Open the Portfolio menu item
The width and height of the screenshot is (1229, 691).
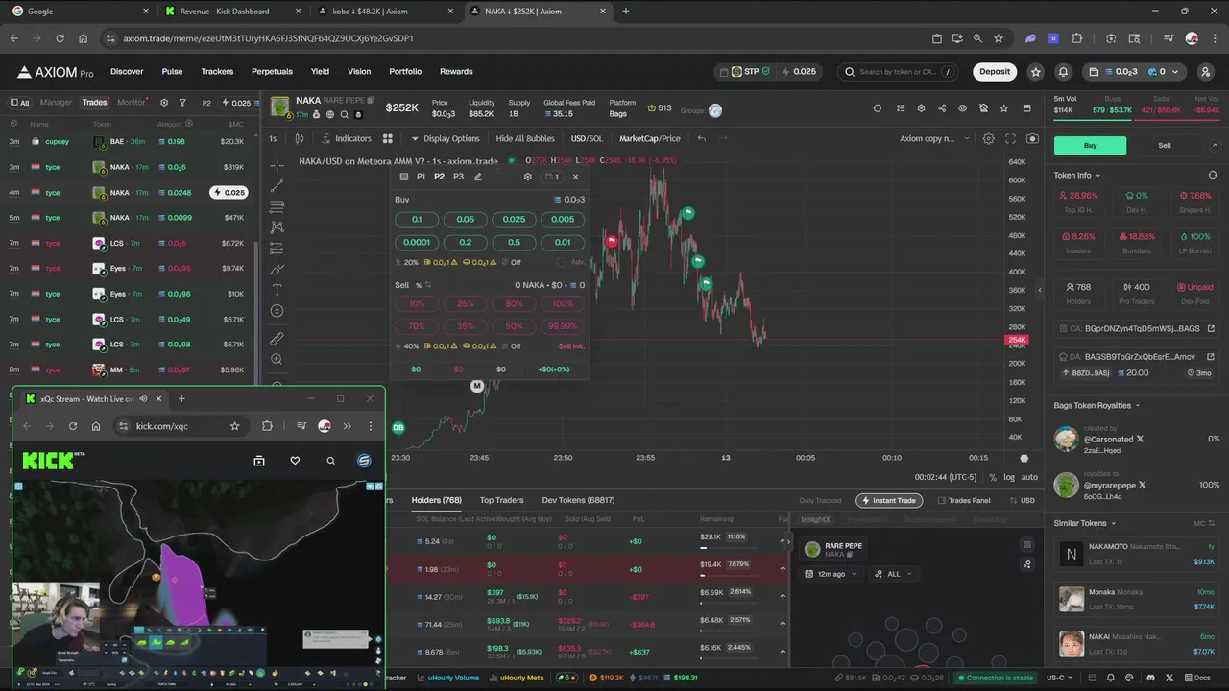pos(405,71)
